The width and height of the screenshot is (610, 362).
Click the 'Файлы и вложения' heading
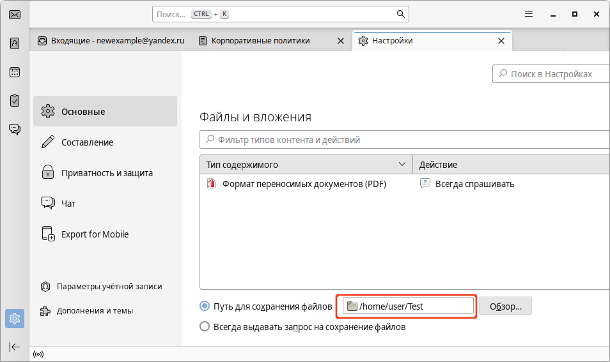pos(255,117)
